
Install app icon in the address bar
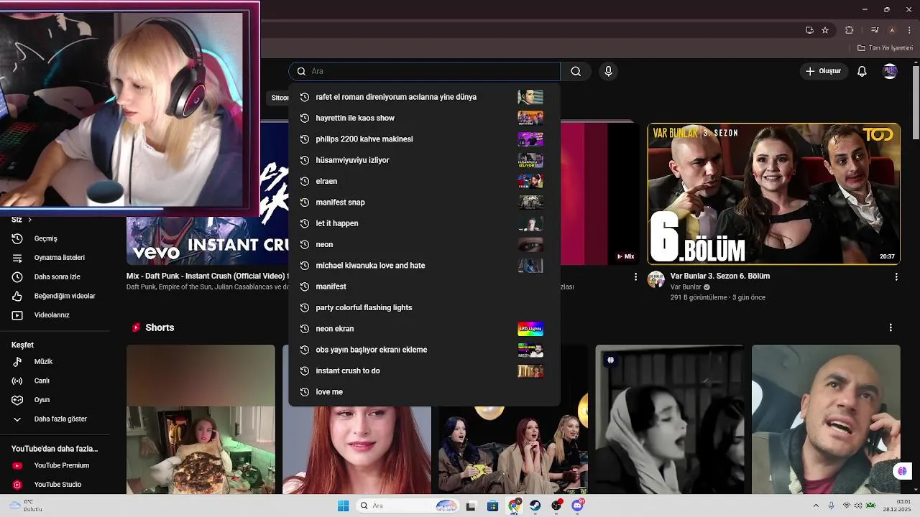coord(809,30)
